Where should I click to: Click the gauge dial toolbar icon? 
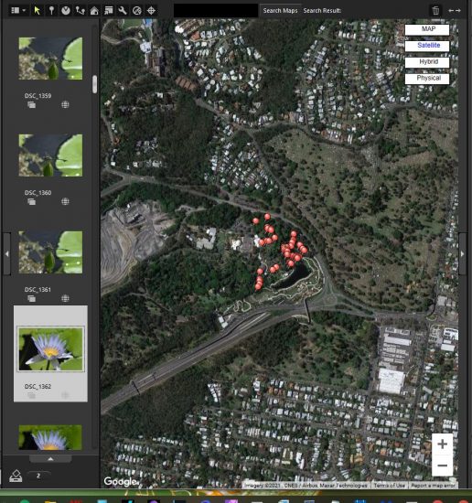[x=136, y=11]
